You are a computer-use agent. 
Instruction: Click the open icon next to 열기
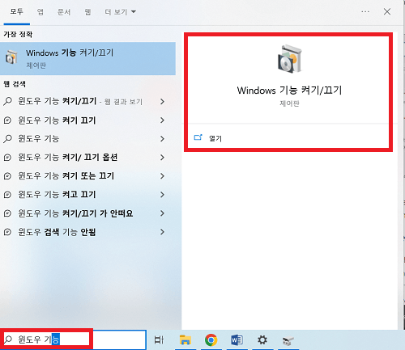click(x=198, y=137)
